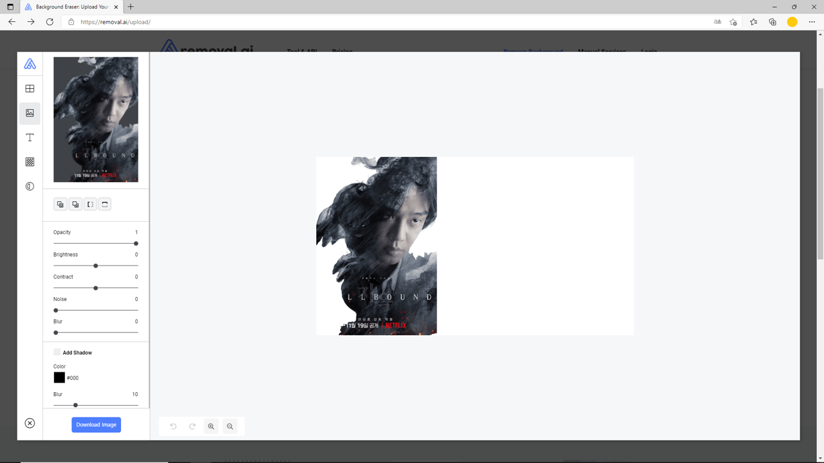Open the checkered background pattern tool
Image resolution: width=824 pixels, height=463 pixels.
point(30,162)
